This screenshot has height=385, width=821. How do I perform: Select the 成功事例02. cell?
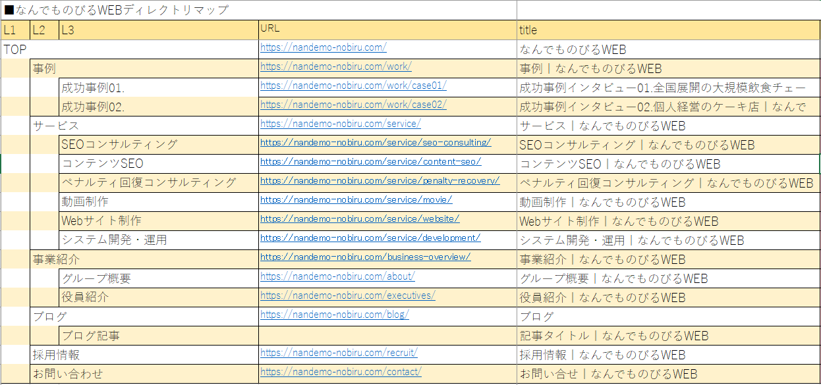pos(159,107)
